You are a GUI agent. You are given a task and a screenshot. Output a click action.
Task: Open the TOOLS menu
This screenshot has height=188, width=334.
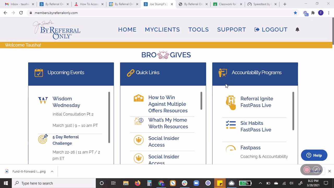[x=198, y=30]
